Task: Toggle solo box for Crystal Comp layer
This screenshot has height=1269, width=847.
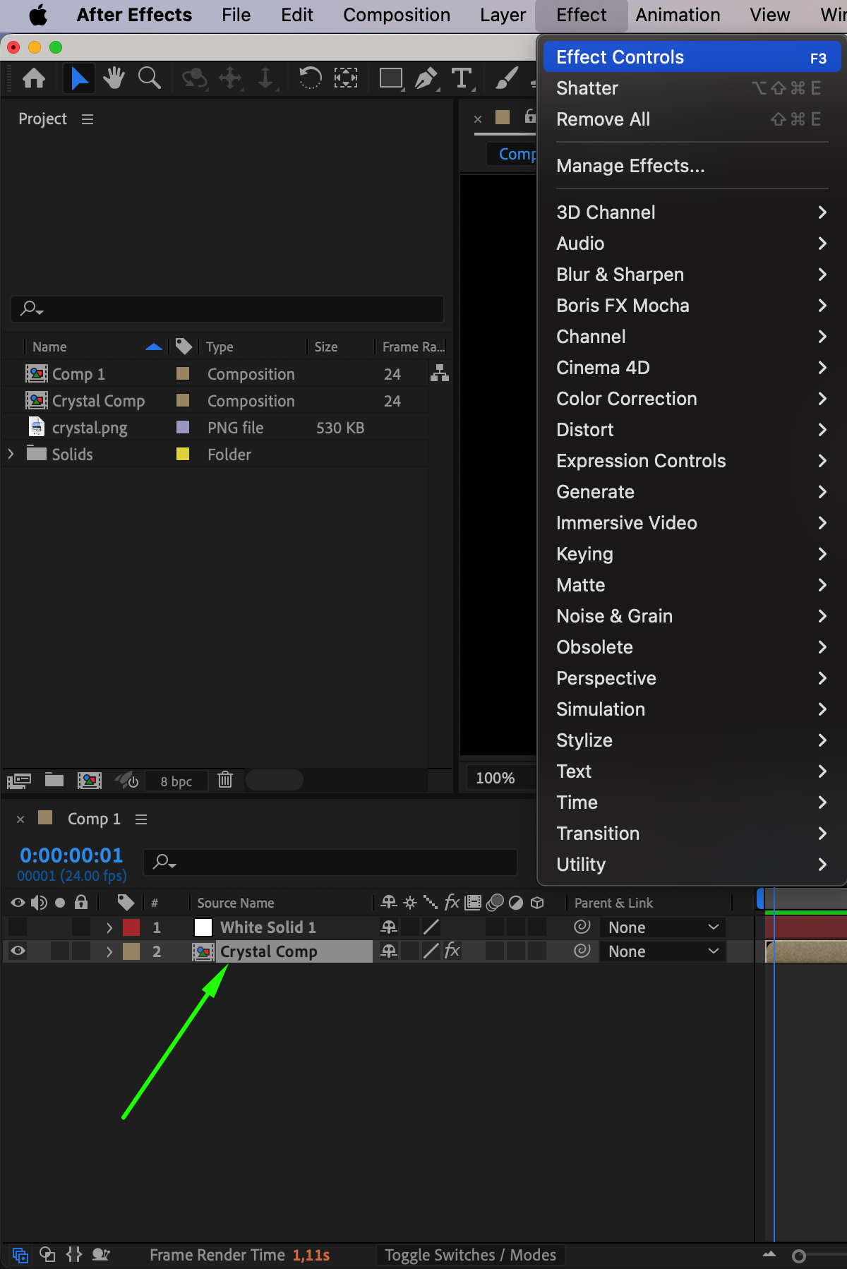Action: (60, 951)
